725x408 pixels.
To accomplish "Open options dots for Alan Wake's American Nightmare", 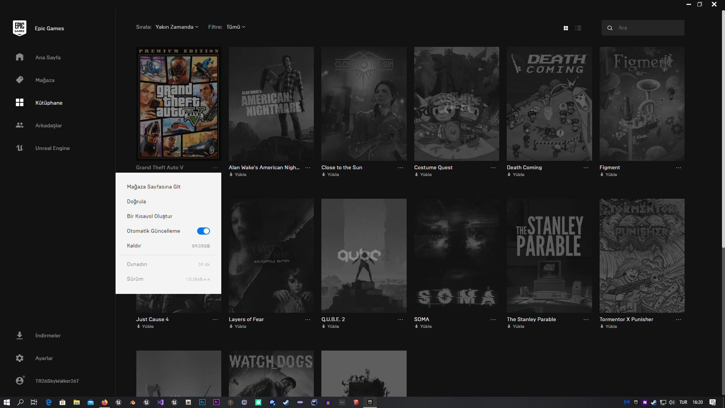I will coord(308,168).
